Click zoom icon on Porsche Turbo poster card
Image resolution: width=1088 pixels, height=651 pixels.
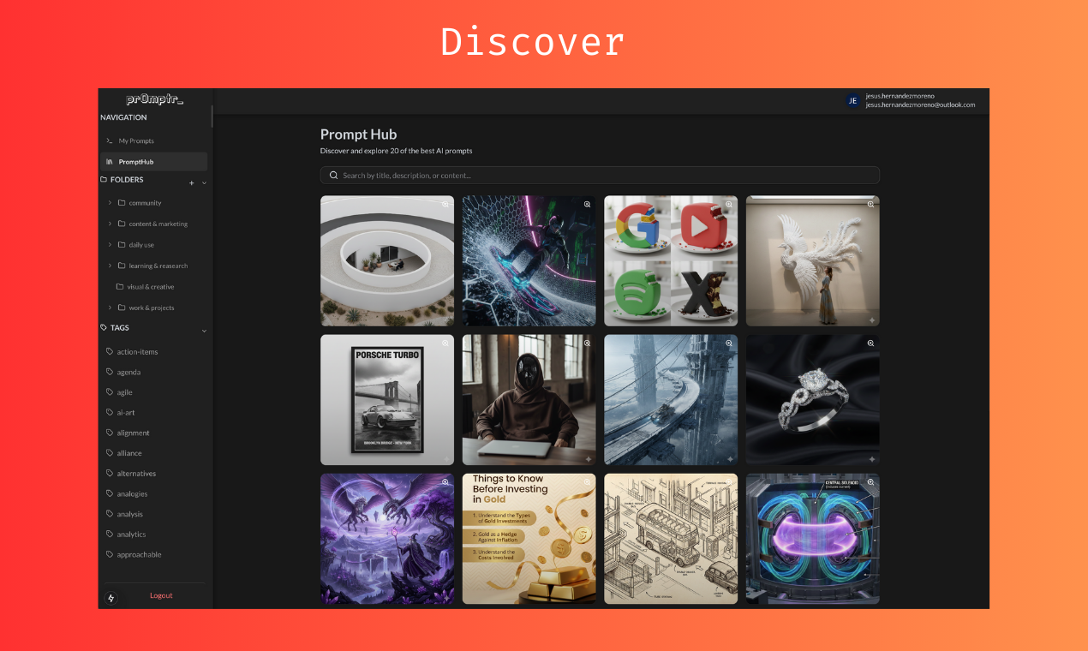(445, 343)
